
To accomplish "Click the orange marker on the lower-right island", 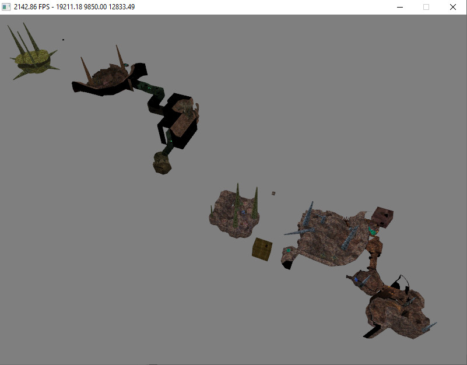I will (389, 286).
